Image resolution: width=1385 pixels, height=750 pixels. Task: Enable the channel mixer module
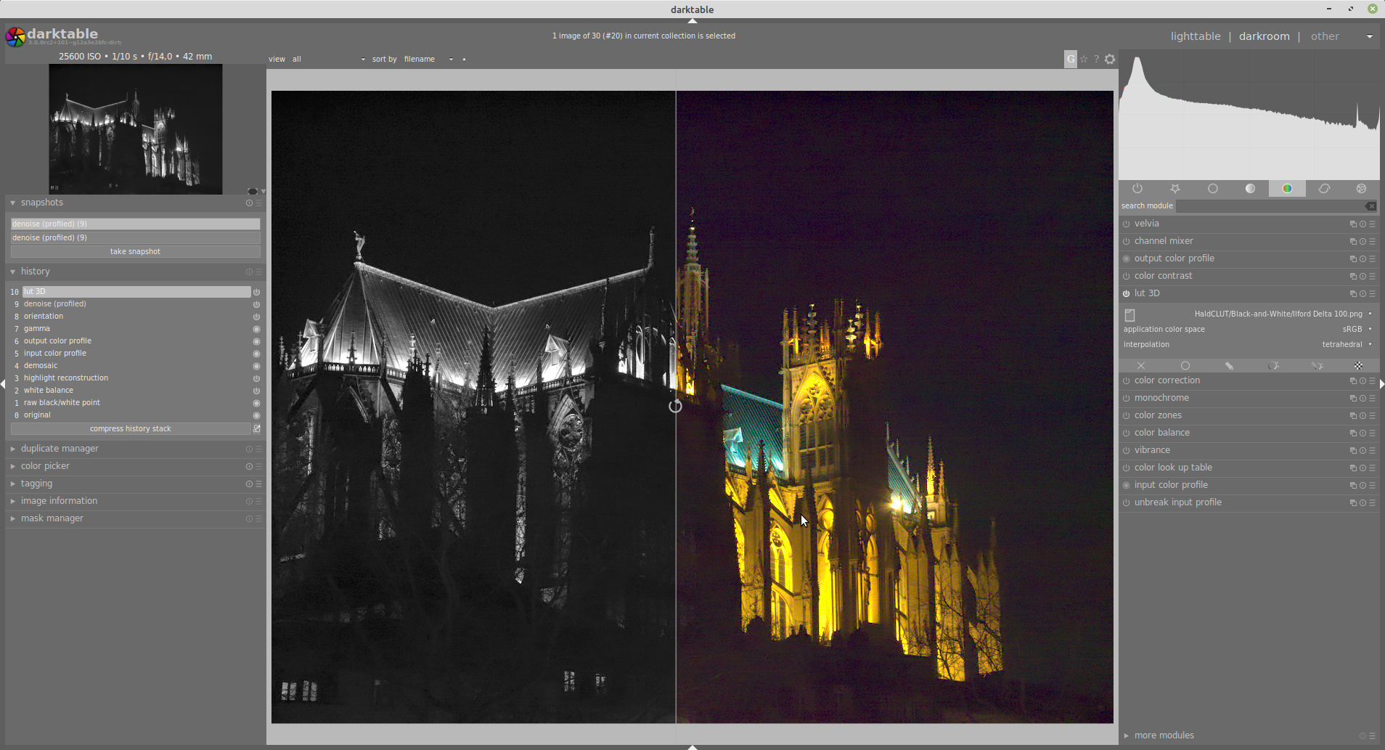(x=1127, y=242)
